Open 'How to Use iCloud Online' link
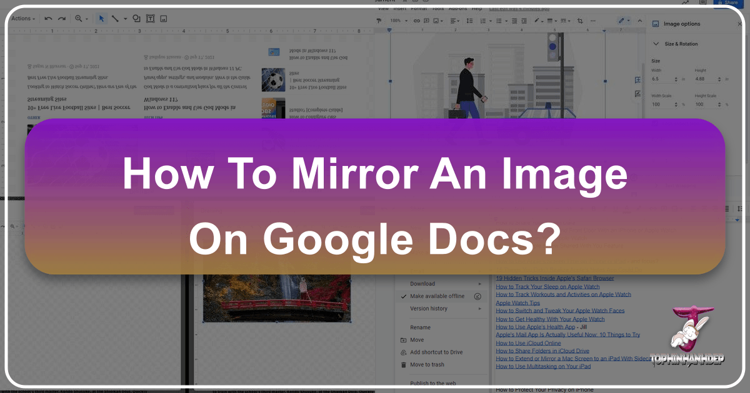The width and height of the screenshot is (750, 393). (x=528, y=343)
